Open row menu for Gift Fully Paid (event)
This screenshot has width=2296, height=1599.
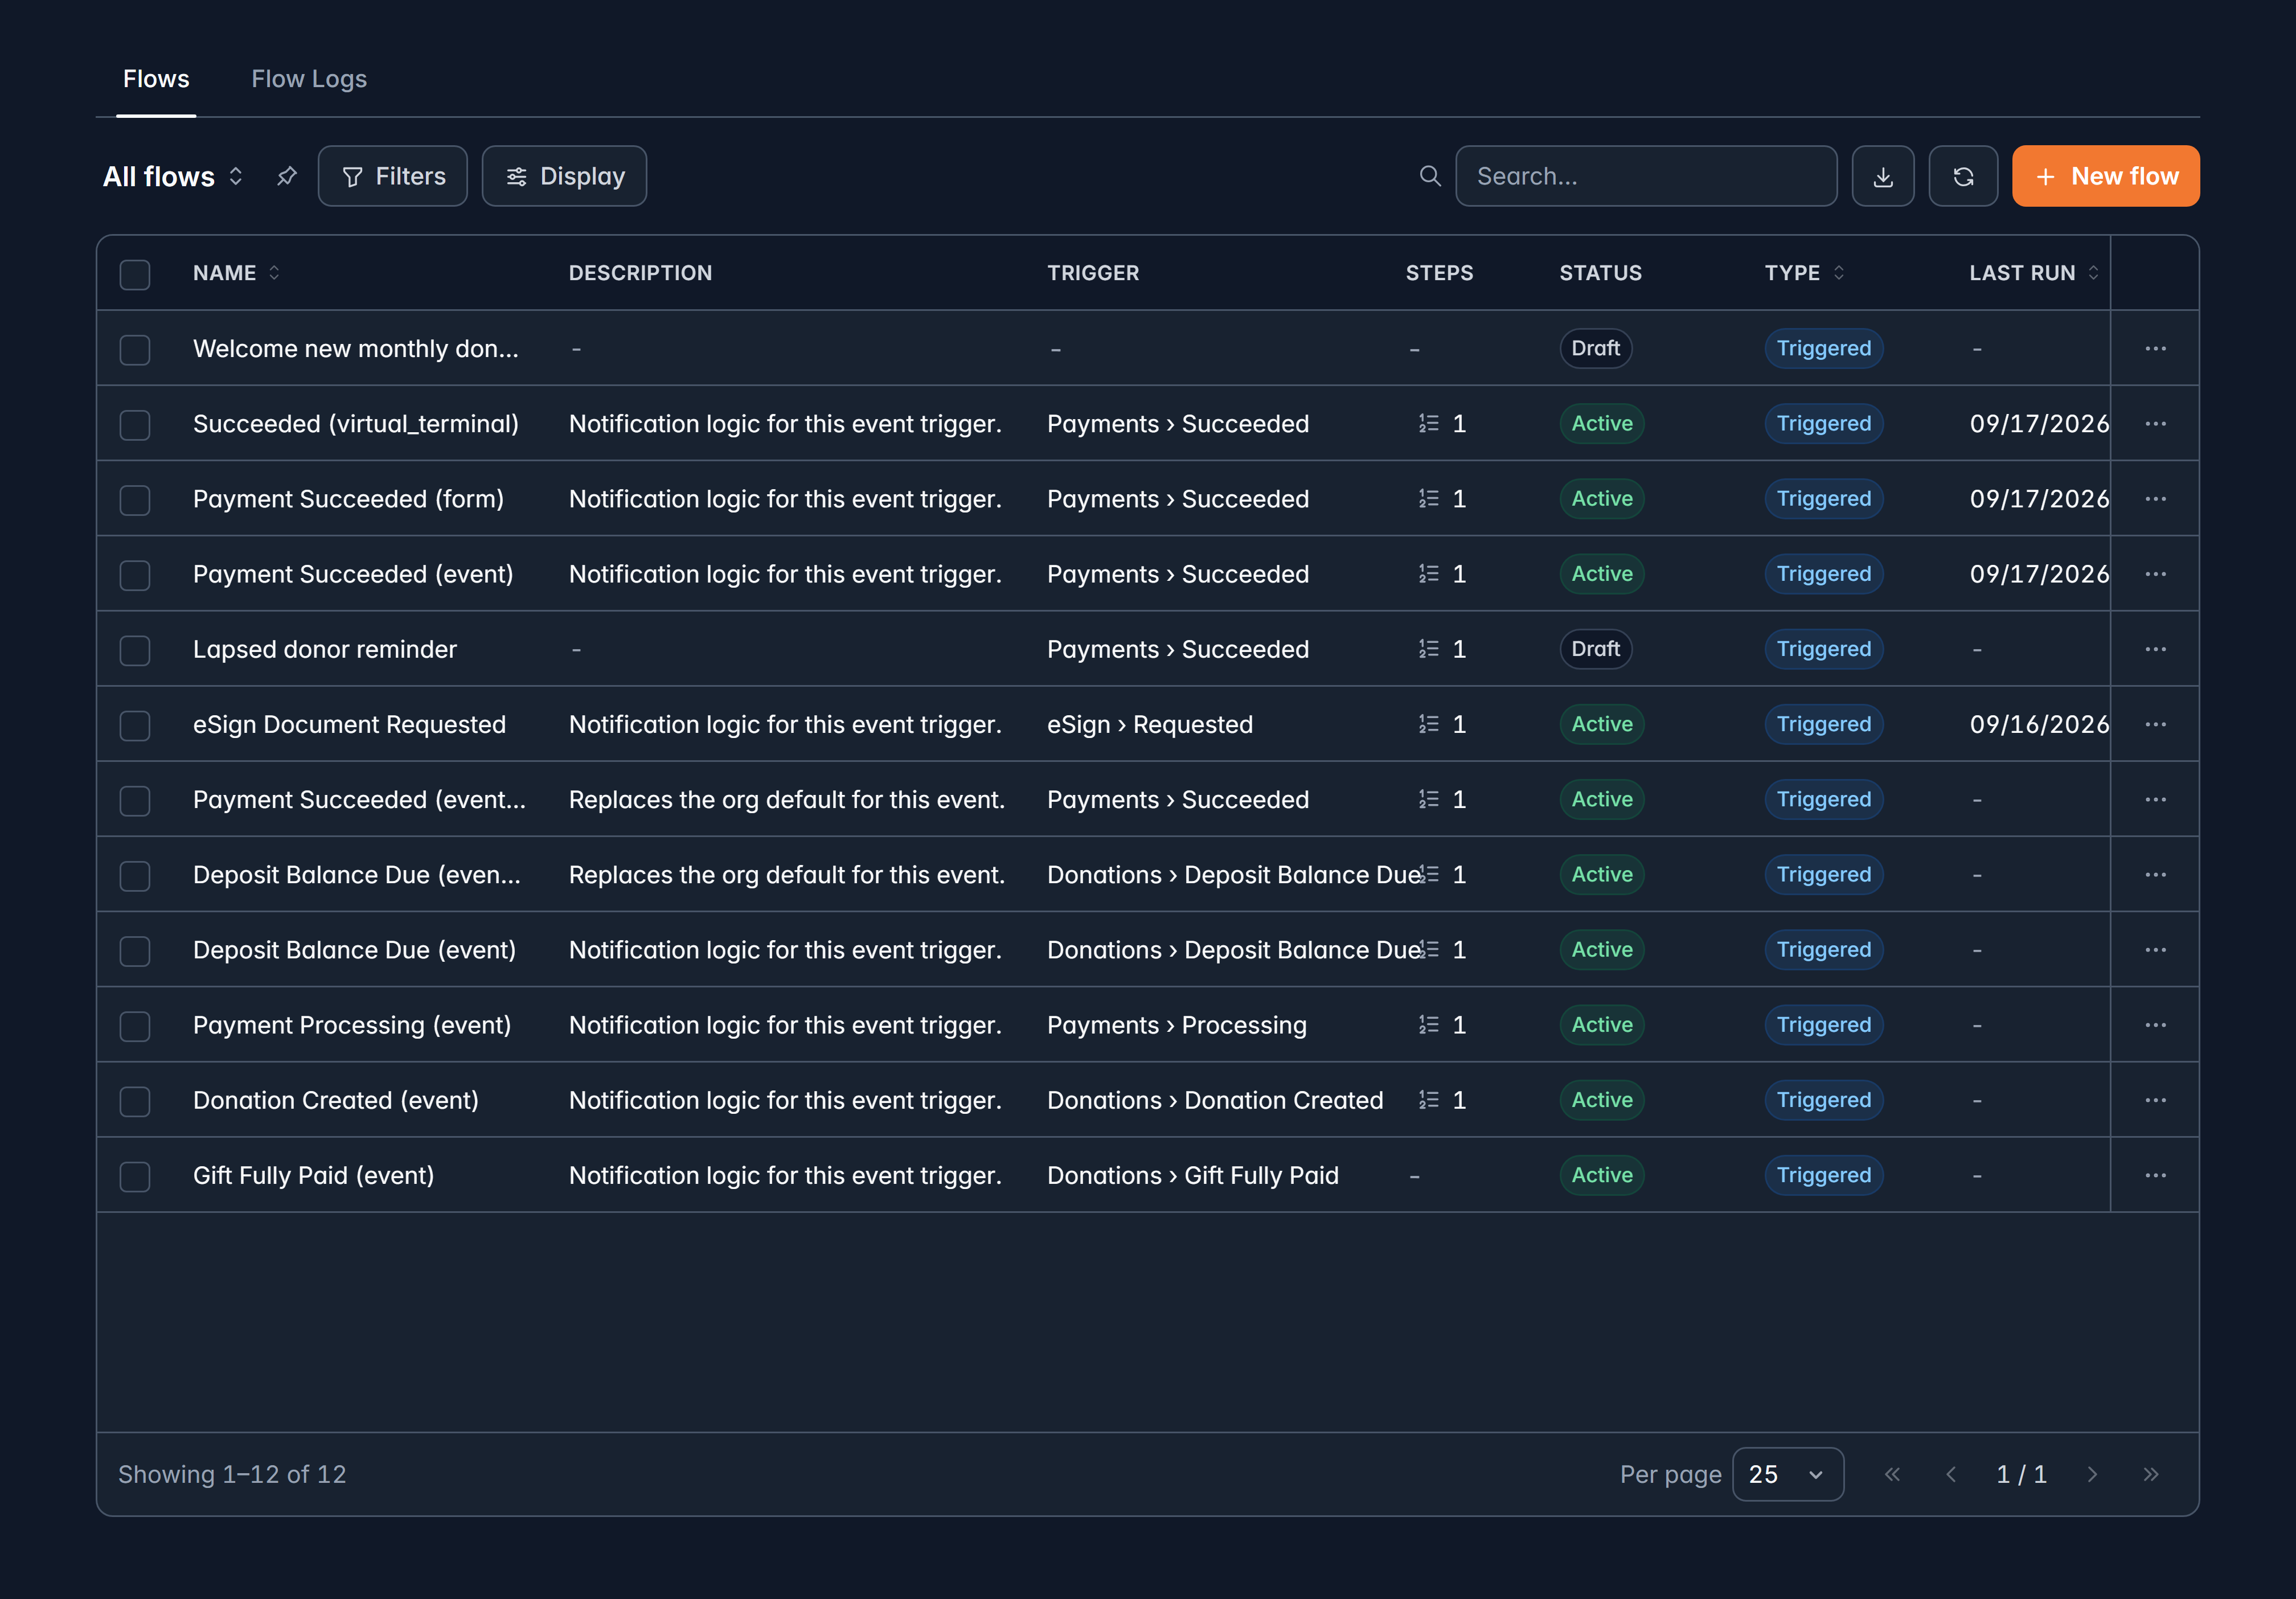coord(2155,1175)
